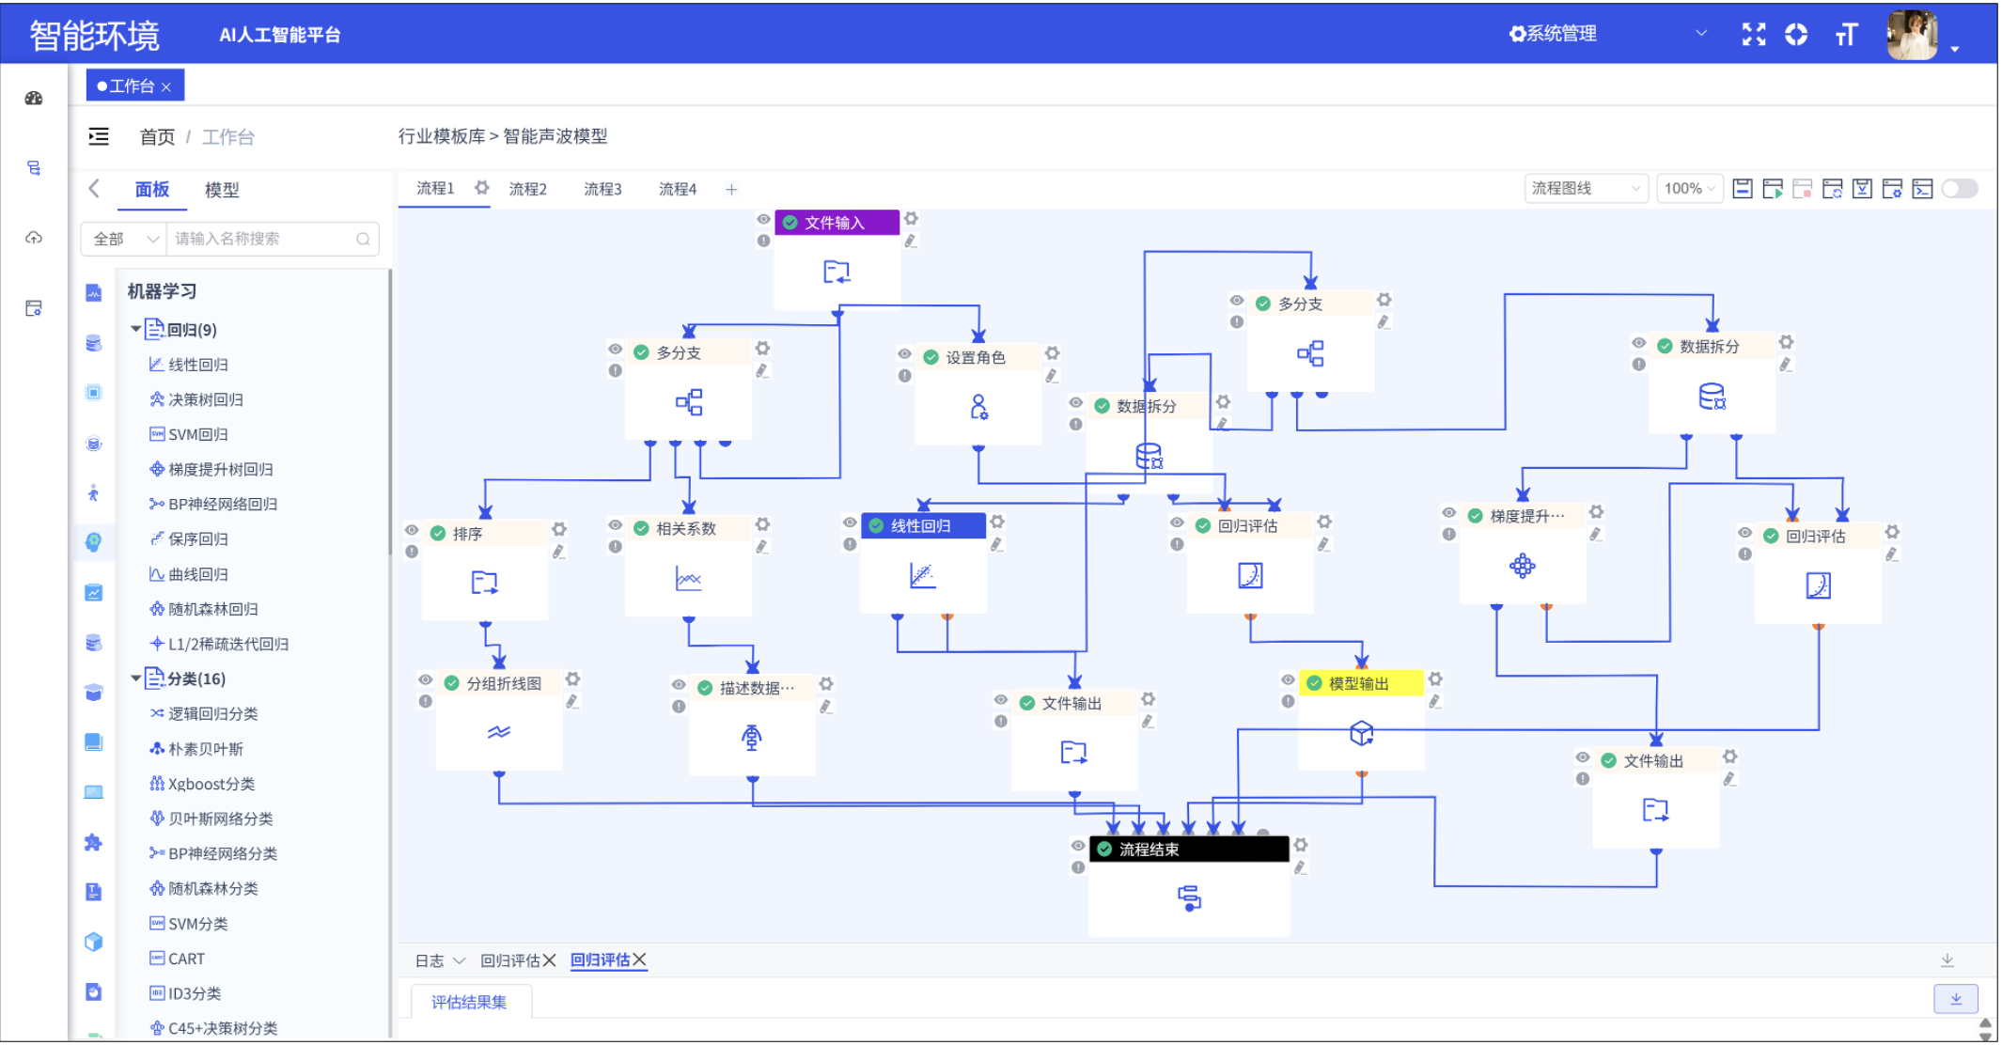
Task: Toggle eye icon of 文件输入 node
Action: point(763,220)
